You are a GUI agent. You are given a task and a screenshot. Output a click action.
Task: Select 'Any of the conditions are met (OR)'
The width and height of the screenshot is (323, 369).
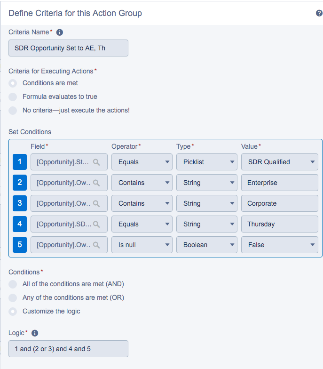13,297
